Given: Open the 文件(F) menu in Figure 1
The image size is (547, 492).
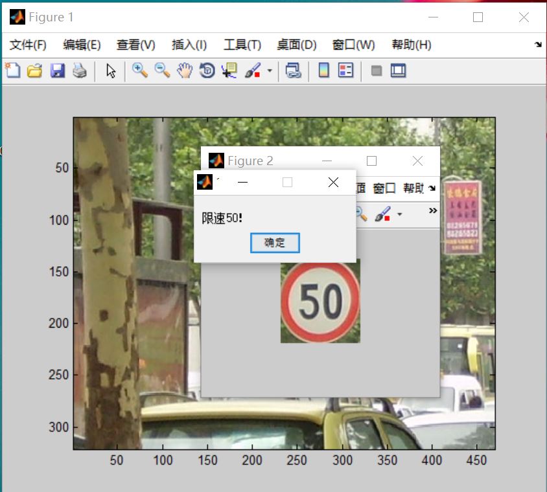Looking at the screenshot, I should 28,45.
